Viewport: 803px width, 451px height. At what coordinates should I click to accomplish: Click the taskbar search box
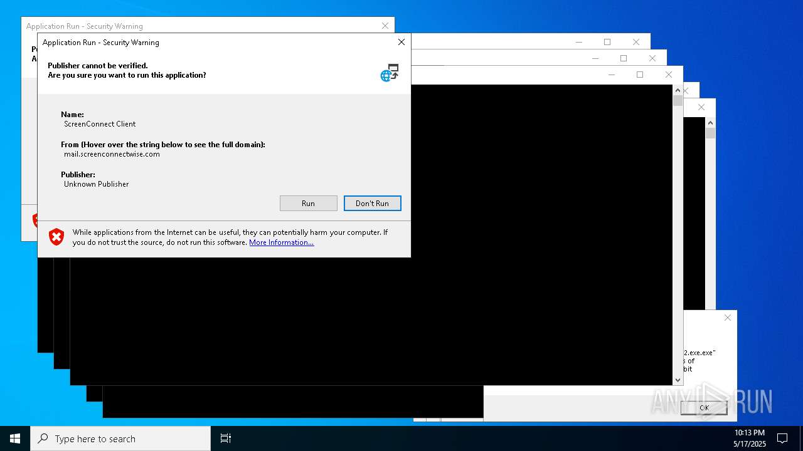click(x=120, y=438)
